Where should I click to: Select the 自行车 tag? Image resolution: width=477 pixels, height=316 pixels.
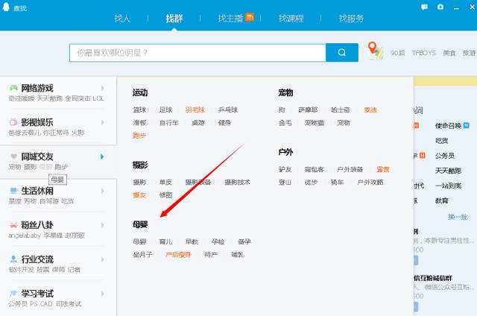tap(169, 122)
